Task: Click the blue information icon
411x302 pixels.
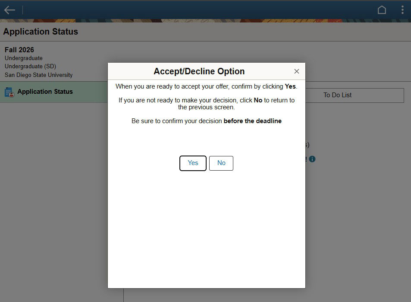Action: pyautogui.click(x=312, y=159)
